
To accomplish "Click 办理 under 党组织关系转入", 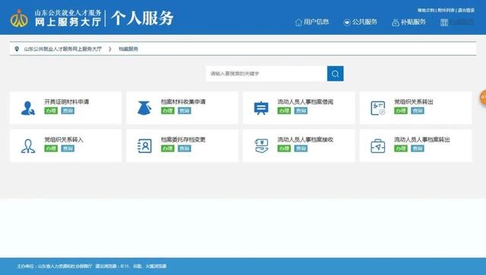I will (51, 148).
